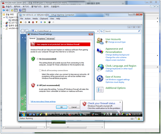This screenshot has width=161, height=134.
Task: Open the Clock, Language, and Region globe icon
Action: [100, 68]
